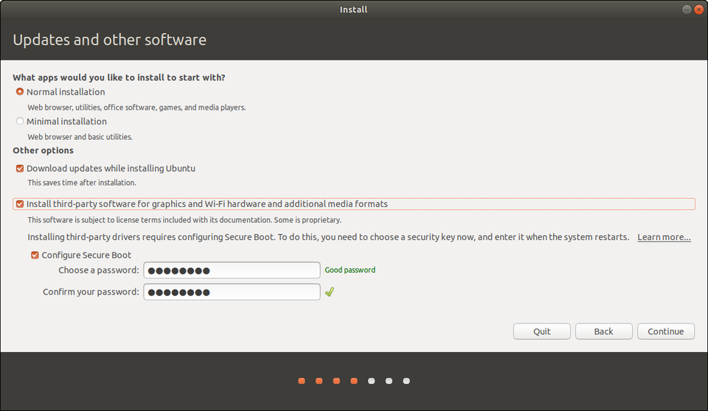Focus the Choose a password field

click(x=232, y=270)
